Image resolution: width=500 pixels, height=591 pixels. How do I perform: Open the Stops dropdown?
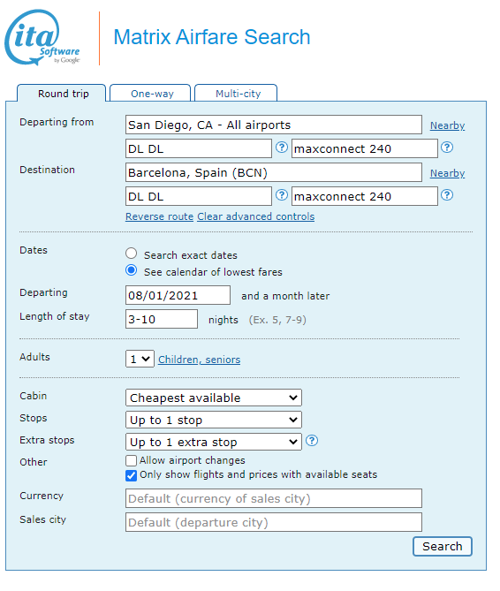click(214, 420)
